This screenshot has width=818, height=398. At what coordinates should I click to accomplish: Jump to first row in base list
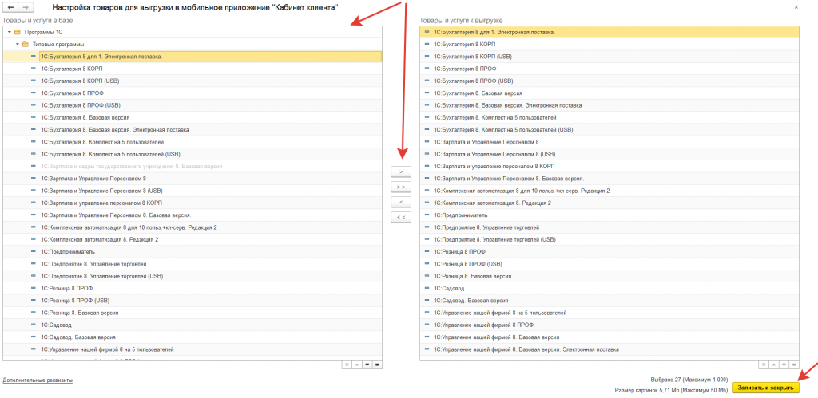345,365
